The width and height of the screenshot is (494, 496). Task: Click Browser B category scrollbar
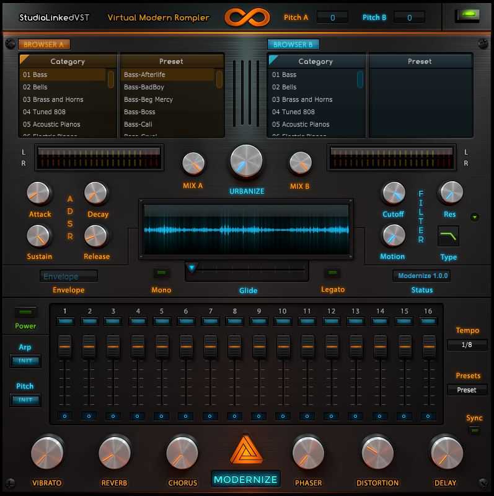[359, 79]
